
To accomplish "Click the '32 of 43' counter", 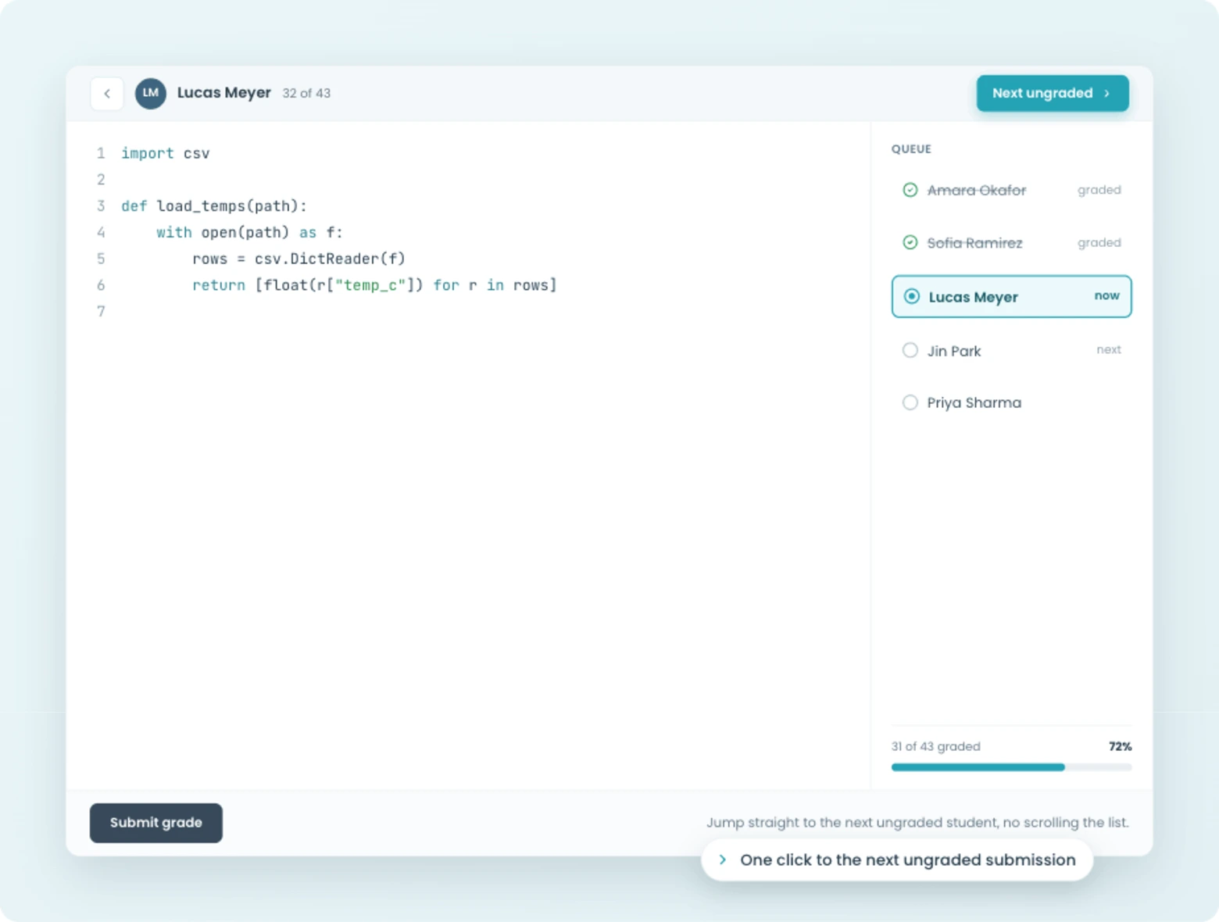I will pyautogui.click(x=306, y=93).
